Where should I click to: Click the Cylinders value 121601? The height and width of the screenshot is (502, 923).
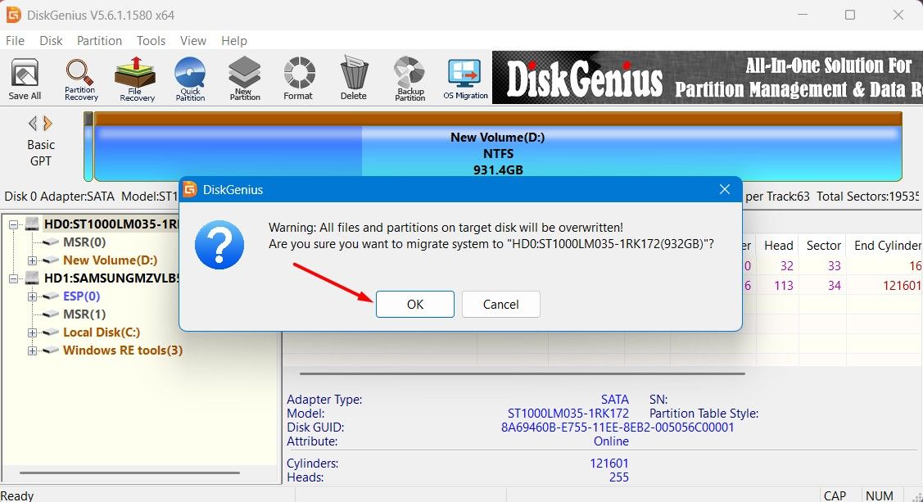pos(609,464)
